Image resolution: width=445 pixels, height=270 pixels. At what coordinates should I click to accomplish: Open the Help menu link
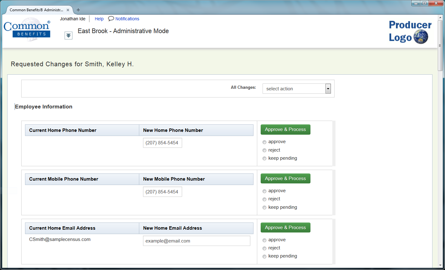(99, 19)
